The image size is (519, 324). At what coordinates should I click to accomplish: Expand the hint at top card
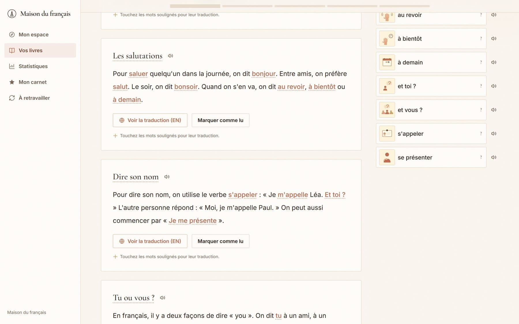(x=166, y=15)
